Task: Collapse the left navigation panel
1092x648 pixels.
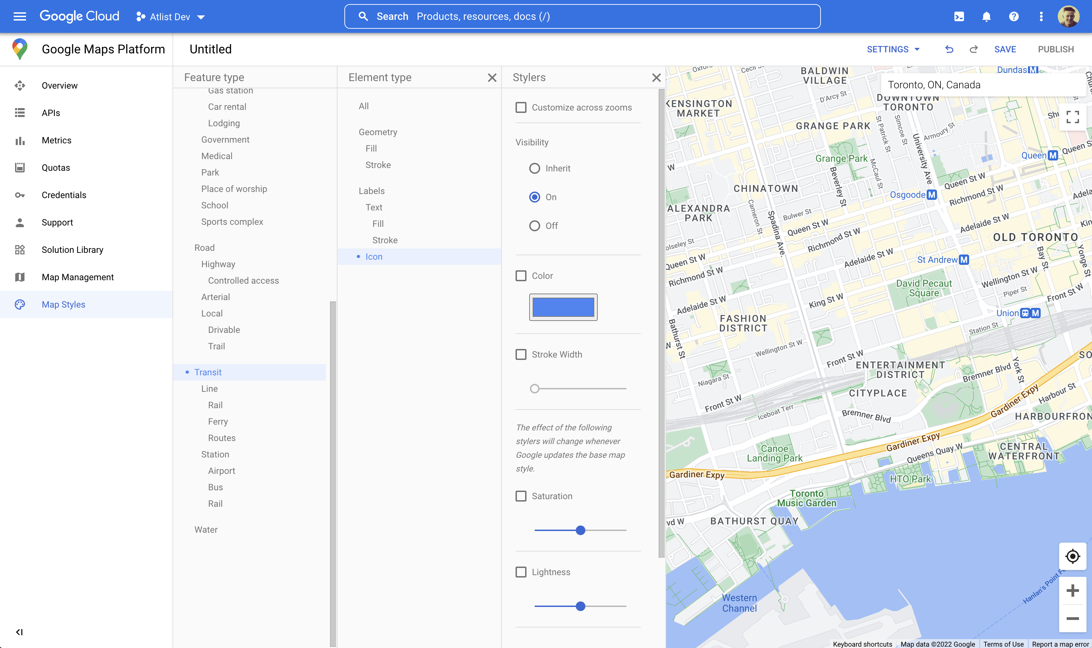Action: point(19,632)
